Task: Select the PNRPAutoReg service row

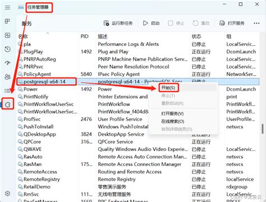Action: pyautogui.click(x=138, y=59)
